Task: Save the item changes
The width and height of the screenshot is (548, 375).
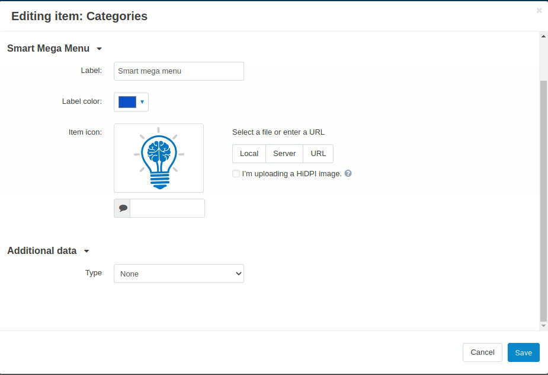Action: [524, 352]
